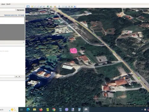
Task: Open Task View on the taskbar
Action: [21, 110]
